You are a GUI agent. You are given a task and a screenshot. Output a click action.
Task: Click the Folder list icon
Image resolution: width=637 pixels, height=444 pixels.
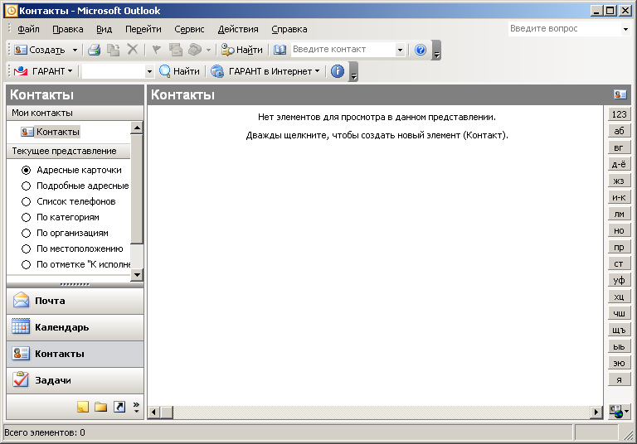[x=100, y=407]
